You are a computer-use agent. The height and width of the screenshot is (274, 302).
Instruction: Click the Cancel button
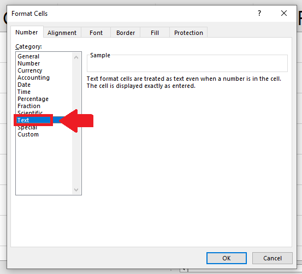(x=273, y=258)
